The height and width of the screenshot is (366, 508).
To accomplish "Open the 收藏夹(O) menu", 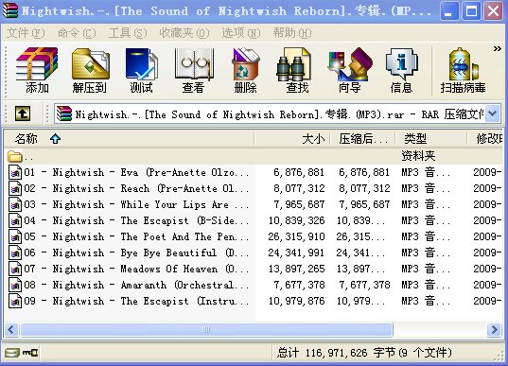I will 184,33.
